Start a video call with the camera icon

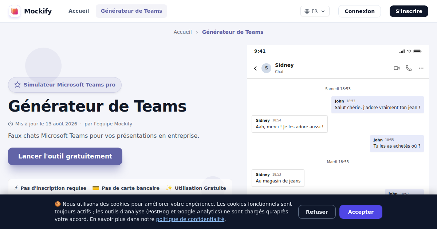397,68
